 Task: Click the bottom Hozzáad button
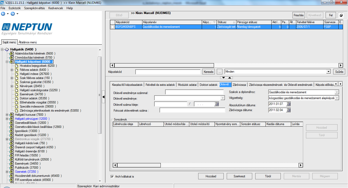tap(211, 176)
